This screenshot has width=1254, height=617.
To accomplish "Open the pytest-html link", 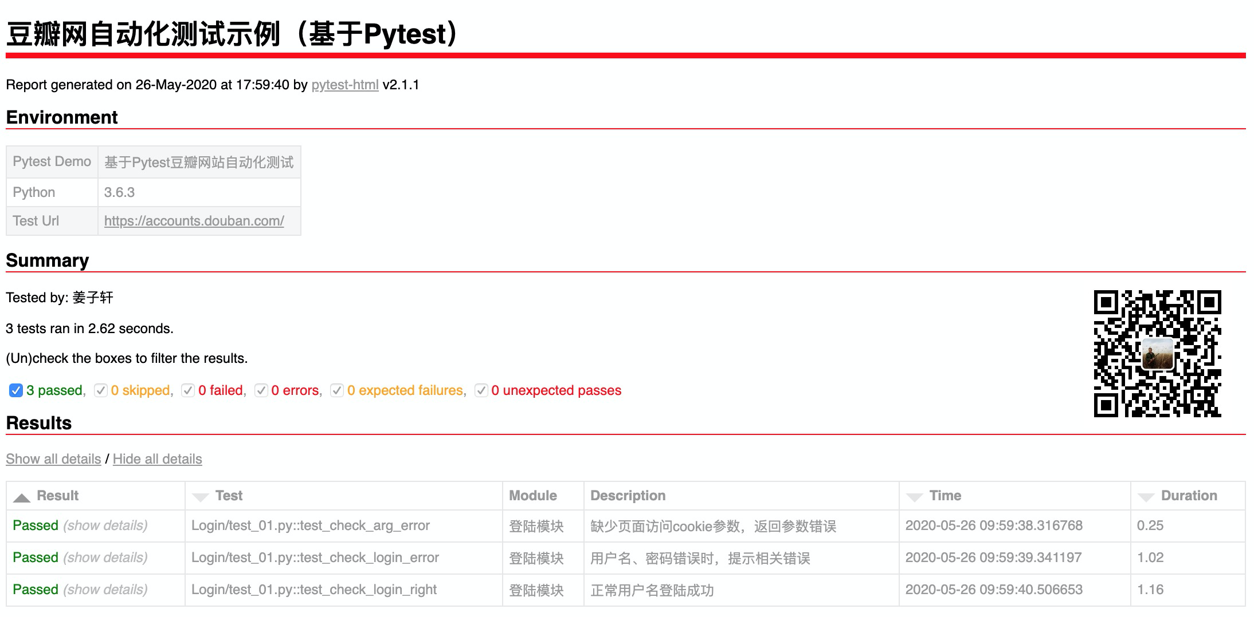I will [345, 85].
